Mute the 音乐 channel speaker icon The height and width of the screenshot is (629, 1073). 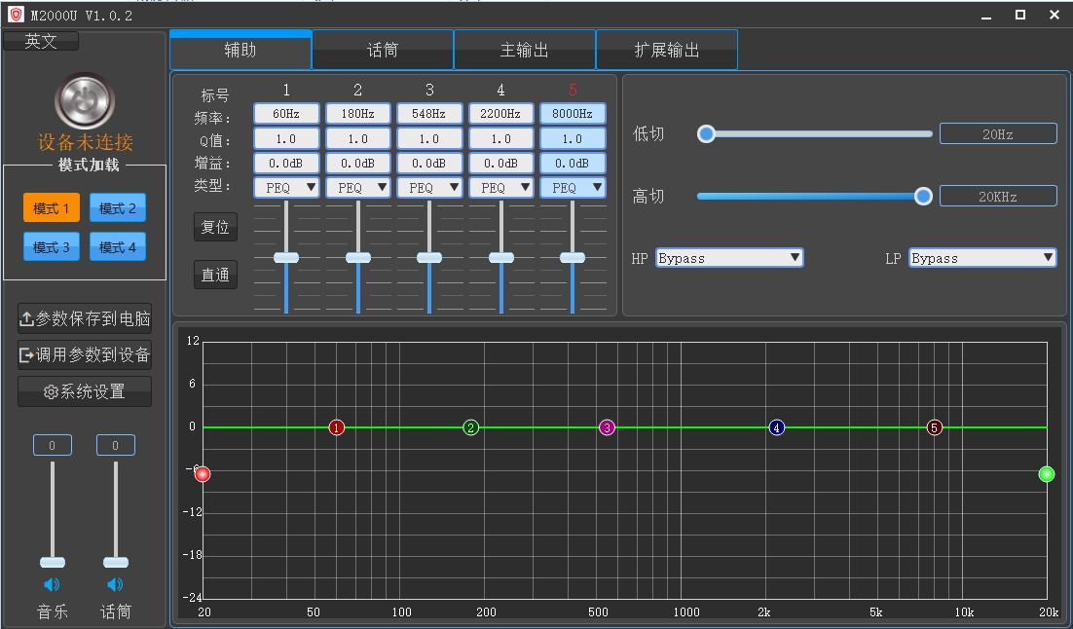tap(52, 585)
